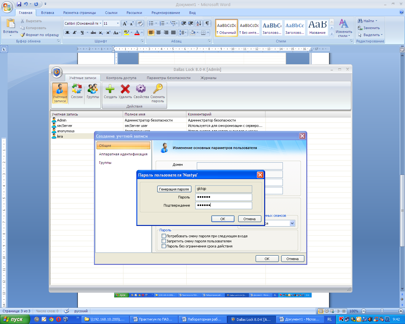405x324 pixels.
Task: Click Change password (Сменить пароль) icon
Action: click(x=158, y=93)
